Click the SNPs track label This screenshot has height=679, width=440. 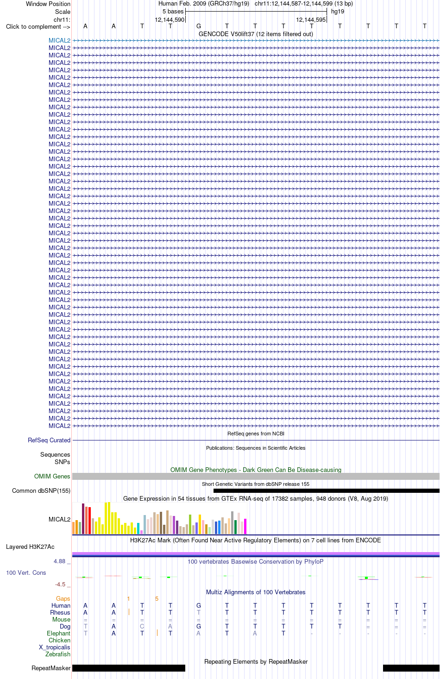[63, 462]
